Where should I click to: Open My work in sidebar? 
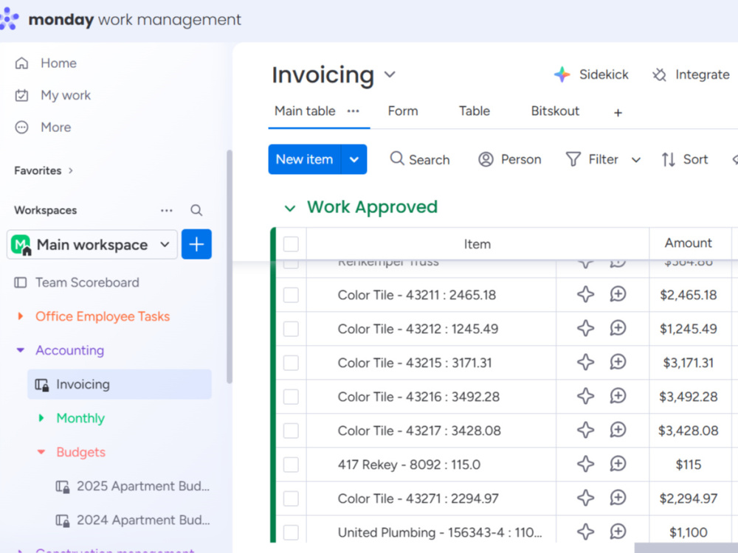(x=52, y=95)
